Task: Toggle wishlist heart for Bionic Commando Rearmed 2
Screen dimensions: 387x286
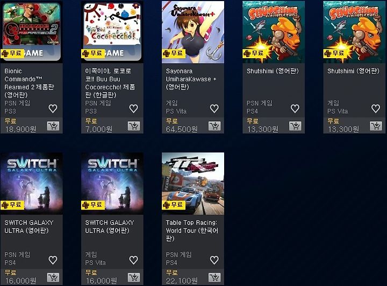Action: tap(53, 109)
